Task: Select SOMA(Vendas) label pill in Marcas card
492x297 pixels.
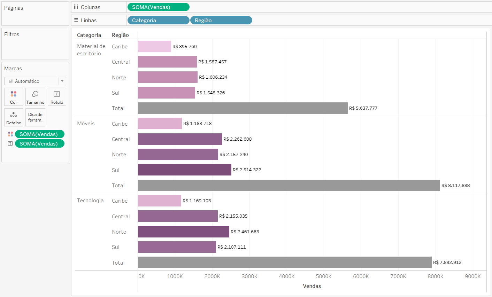Action: click(x=40, y=143)
